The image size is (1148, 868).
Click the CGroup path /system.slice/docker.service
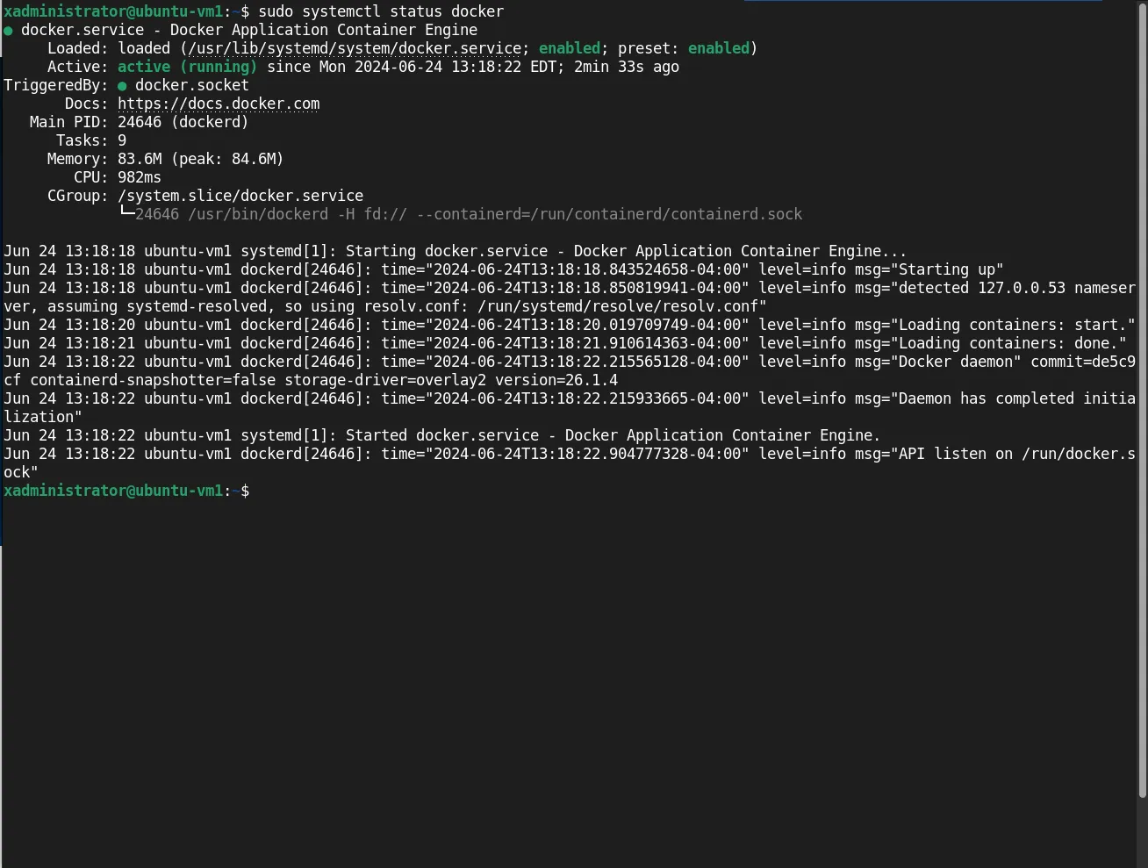(240, 196)
